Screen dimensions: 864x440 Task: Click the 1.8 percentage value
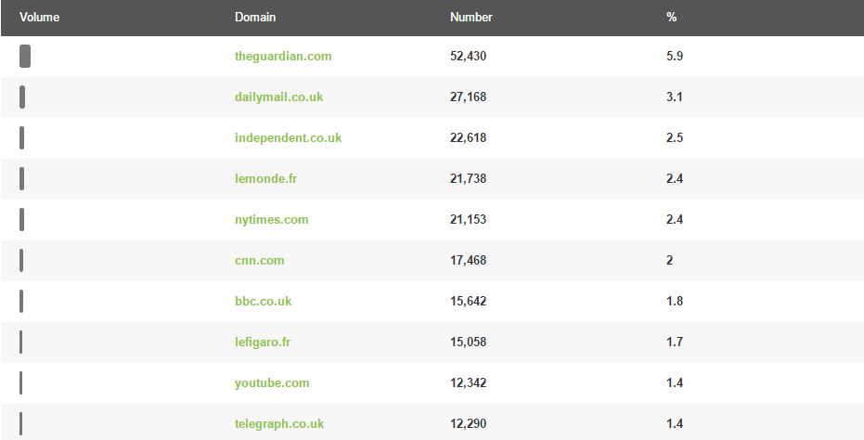tap(675, 301)
